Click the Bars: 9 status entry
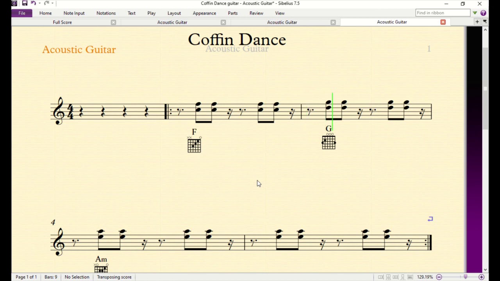This screenshot has height=281, width=500. point(51,277)
